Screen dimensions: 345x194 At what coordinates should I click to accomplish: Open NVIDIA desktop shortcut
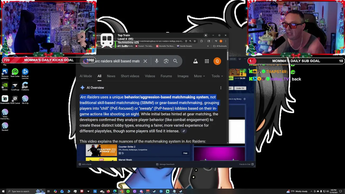tap(5, 86)
